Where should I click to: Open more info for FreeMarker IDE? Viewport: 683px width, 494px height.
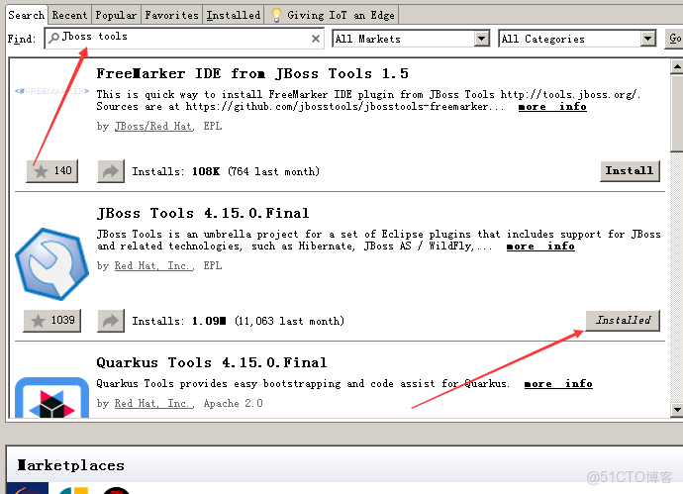(x=552, y=107)
